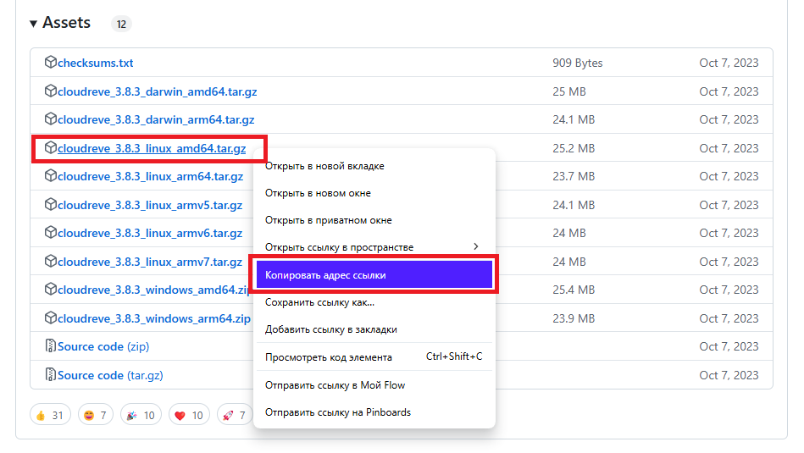Click package icon next to cloudreve_3.8.3_linux_amd64.tar.gz
804x453 pixels.
(x=50, y=147)
